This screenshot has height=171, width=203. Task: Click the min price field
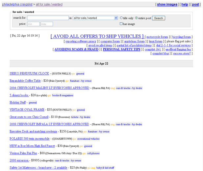pos(33,24)
